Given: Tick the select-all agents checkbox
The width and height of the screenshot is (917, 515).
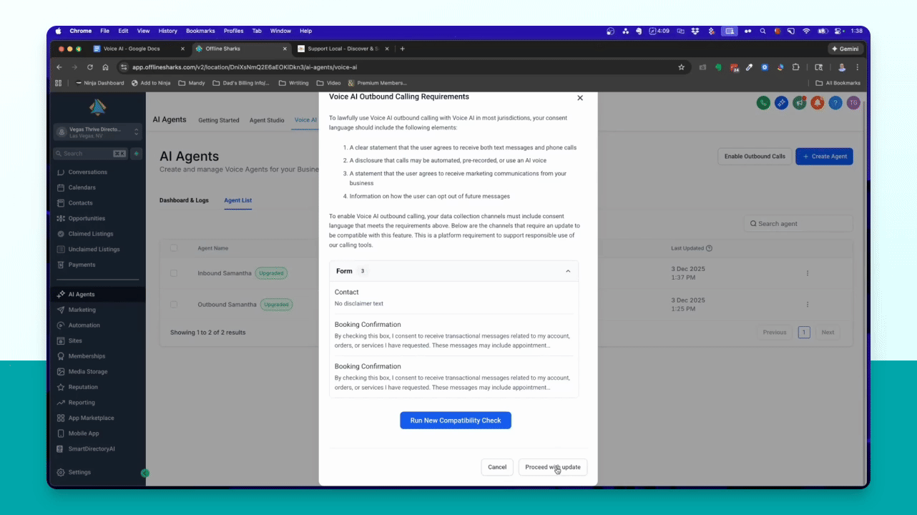Looking at the screenshot, I should 174,248.
